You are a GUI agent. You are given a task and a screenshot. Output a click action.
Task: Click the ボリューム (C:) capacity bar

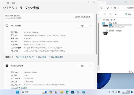point(120,25)
